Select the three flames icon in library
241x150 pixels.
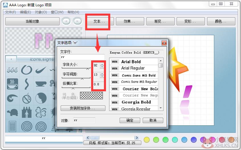(12, 70)
